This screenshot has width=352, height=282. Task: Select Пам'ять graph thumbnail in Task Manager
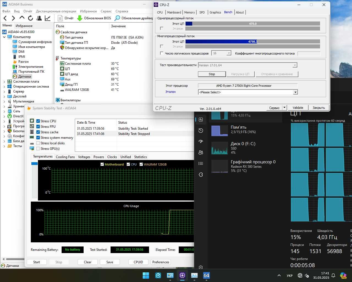pyautogui.click(x=220, y=131)
